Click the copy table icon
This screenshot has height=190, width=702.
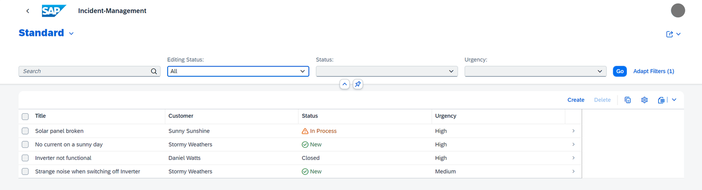pyautogui.click(x=628, y=100)
